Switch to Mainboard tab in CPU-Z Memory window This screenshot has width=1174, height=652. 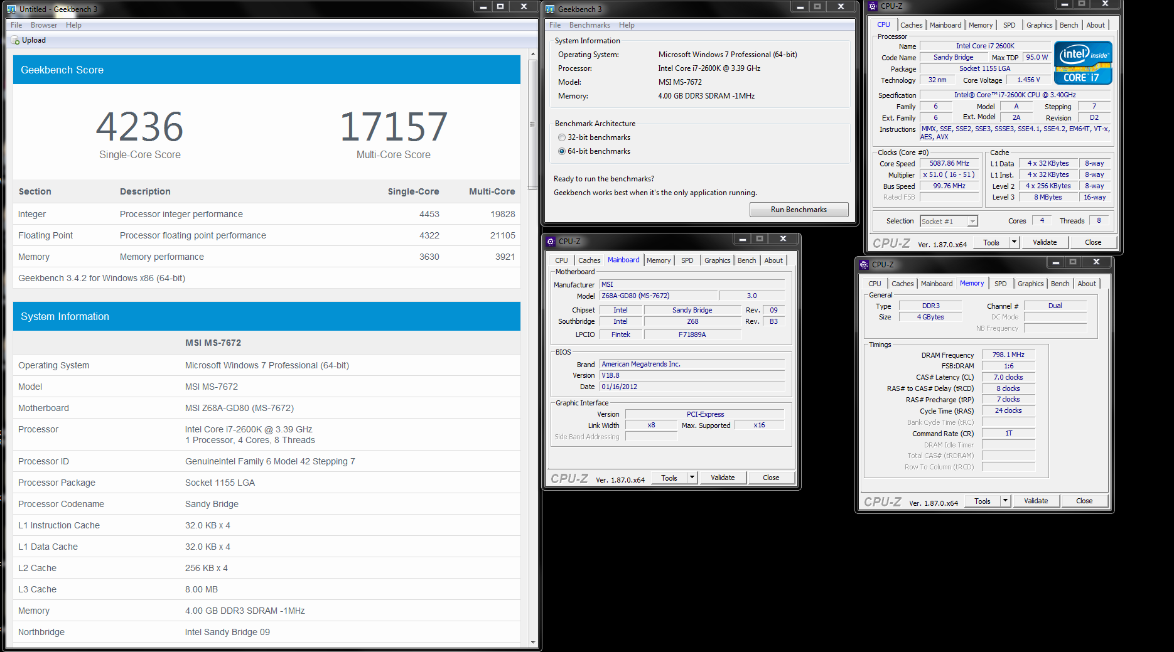coord(937,284)
